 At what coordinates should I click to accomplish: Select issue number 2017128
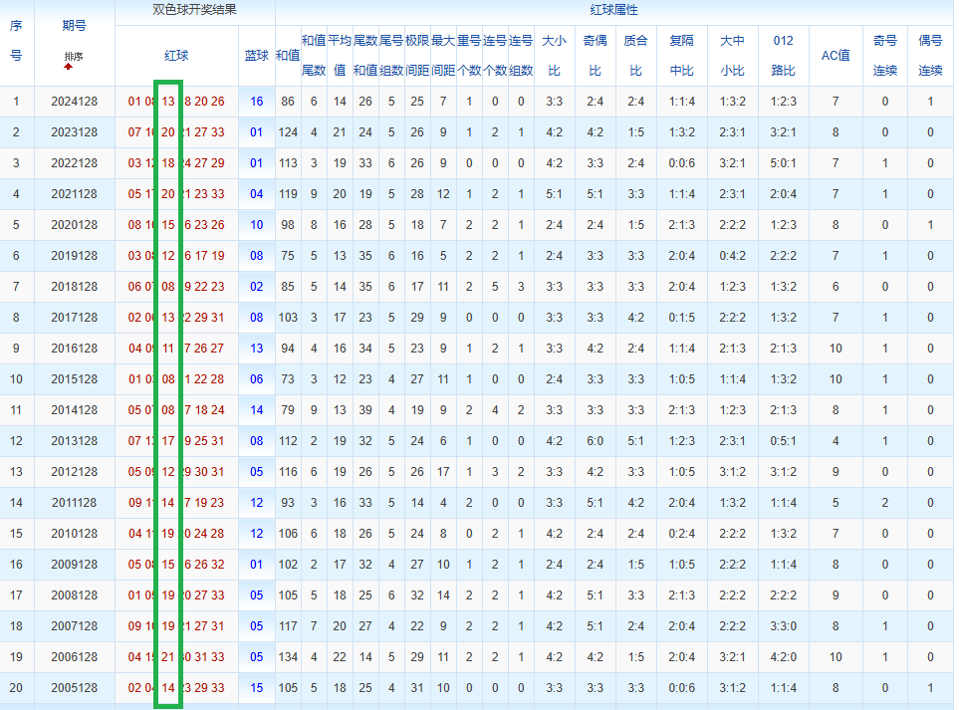coord(74,318)
